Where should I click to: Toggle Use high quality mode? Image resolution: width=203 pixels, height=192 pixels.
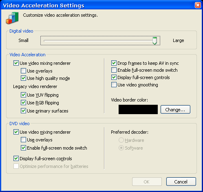[x=23, y=78]
